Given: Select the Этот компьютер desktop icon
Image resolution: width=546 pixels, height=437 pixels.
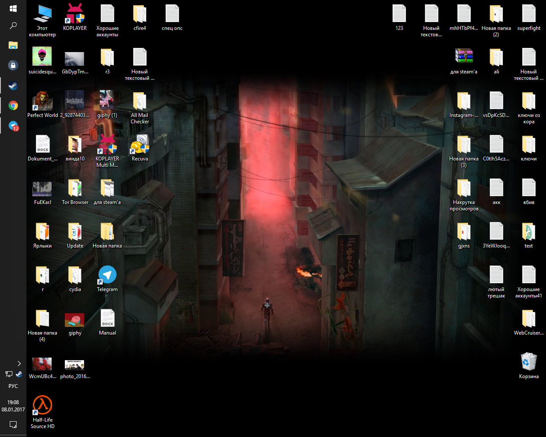Looking at the screenshot, I should 42,21.
